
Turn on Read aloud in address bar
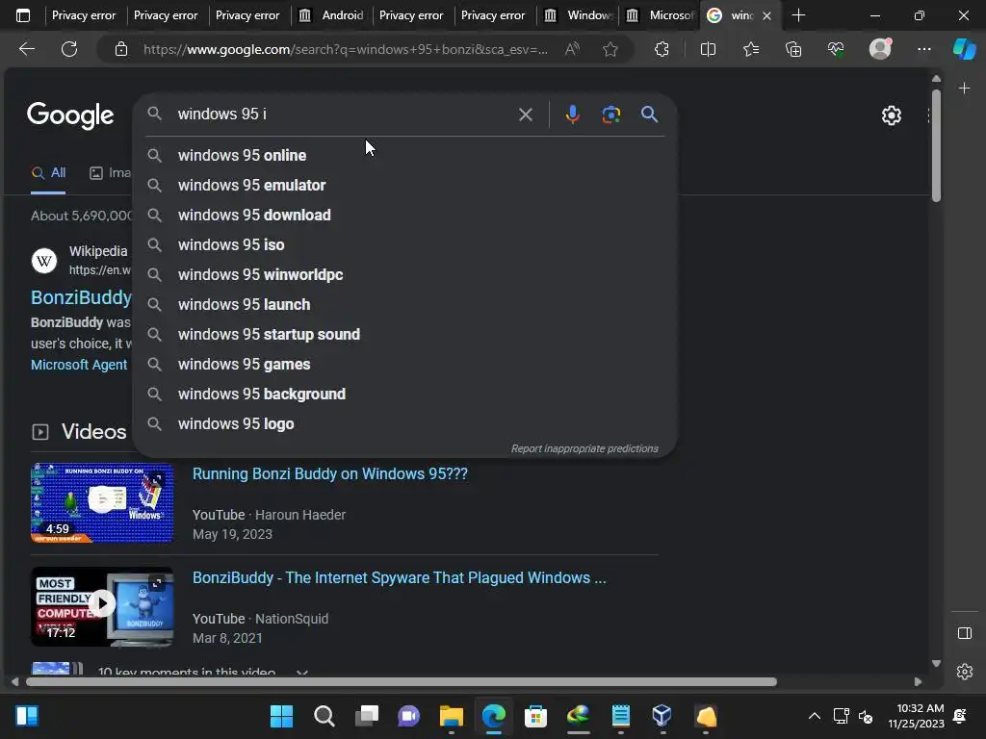click(x=572, y=49)
